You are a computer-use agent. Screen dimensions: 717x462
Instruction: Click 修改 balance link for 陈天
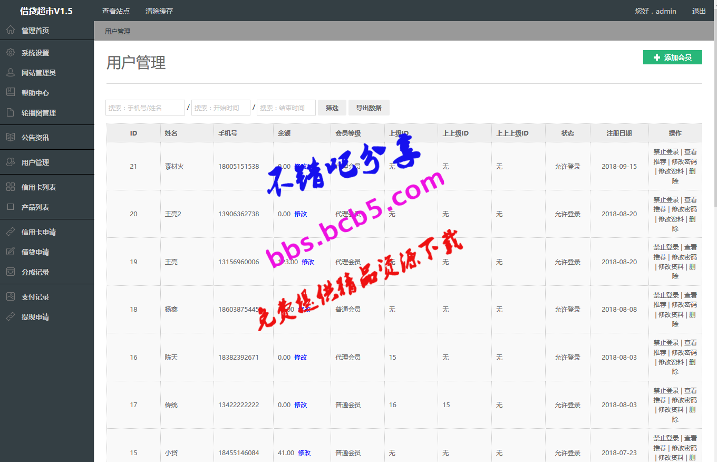[x=301, y=357]
